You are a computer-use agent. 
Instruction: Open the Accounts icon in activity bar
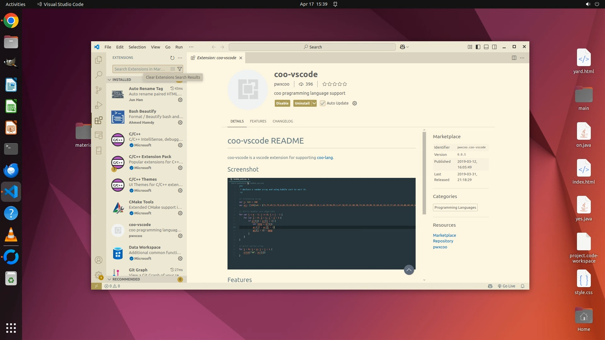point(99,260)
